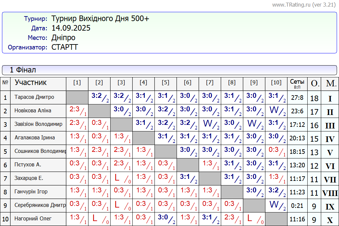Open player Ганчурін Ігор's row name

[31, 192]
